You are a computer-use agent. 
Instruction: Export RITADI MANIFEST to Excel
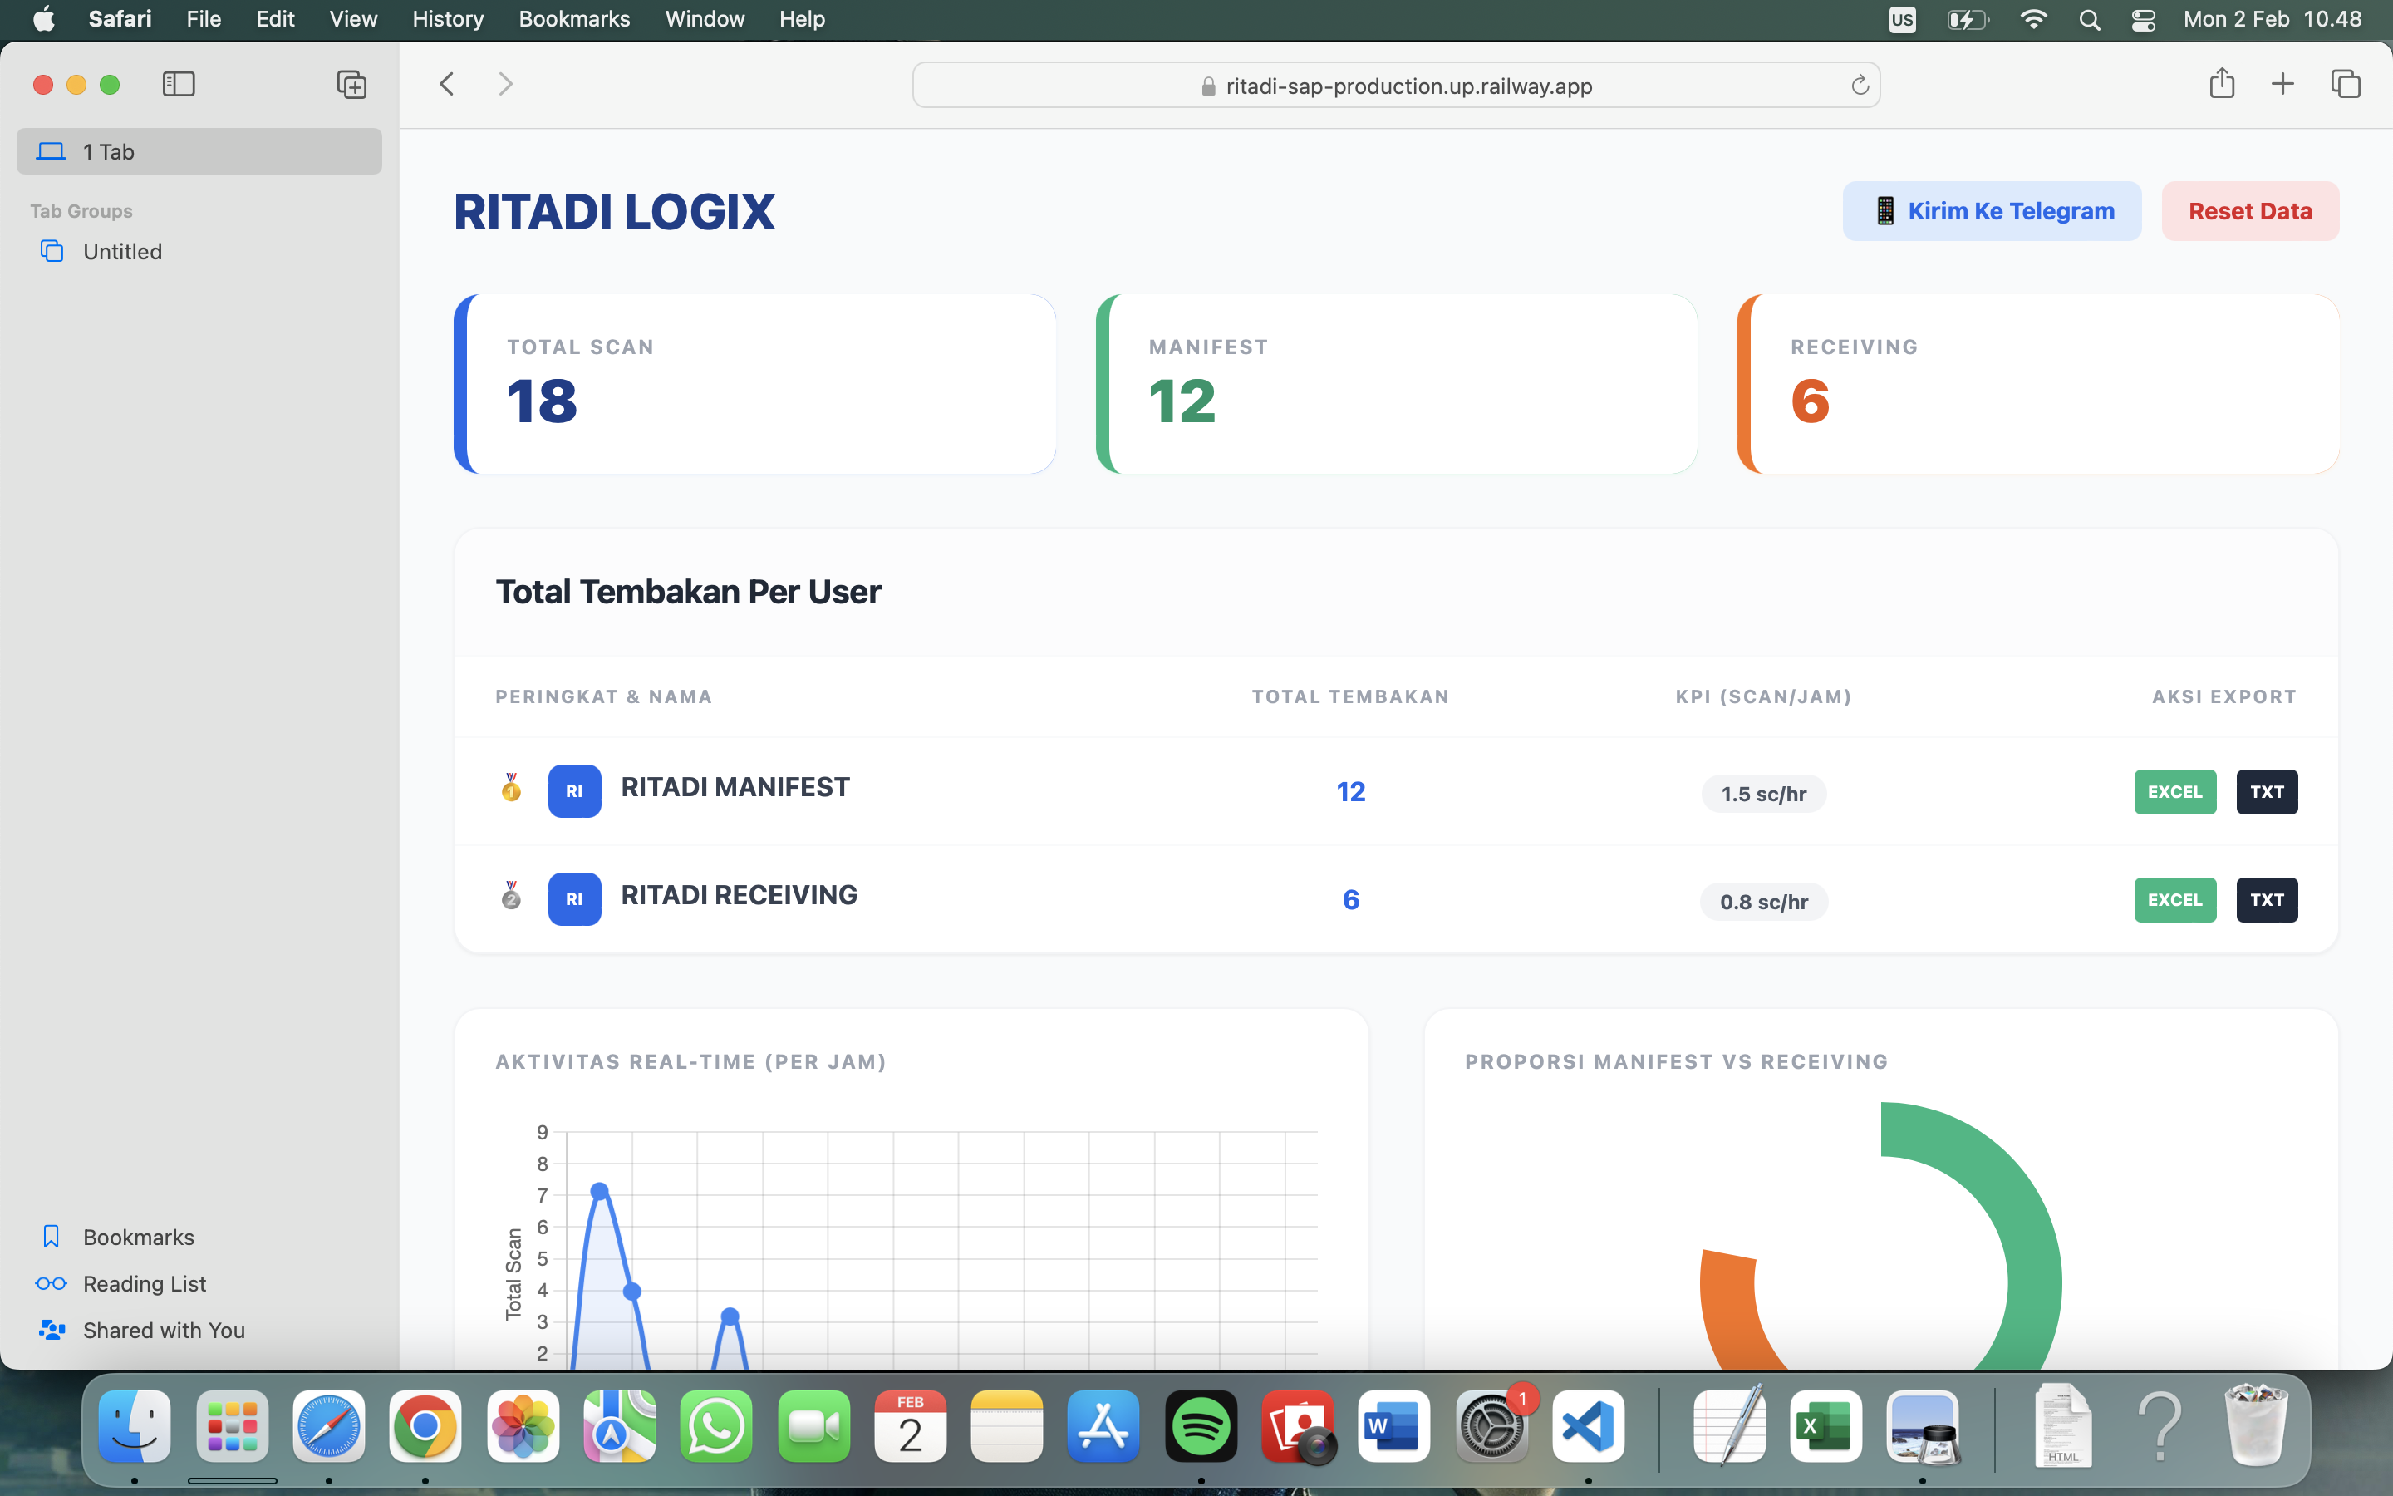coord(2174,791)
